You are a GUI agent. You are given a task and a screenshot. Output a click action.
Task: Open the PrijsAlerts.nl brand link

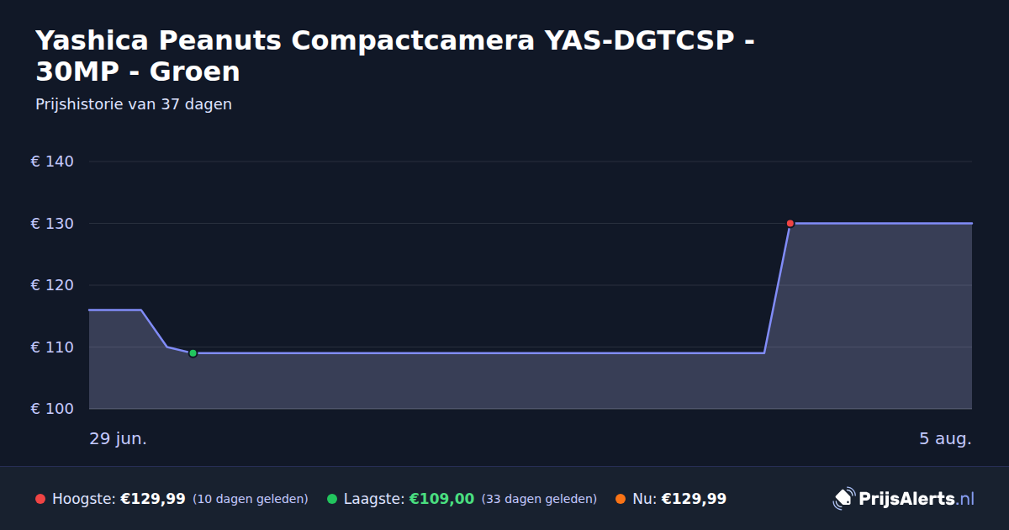(904, 499)
